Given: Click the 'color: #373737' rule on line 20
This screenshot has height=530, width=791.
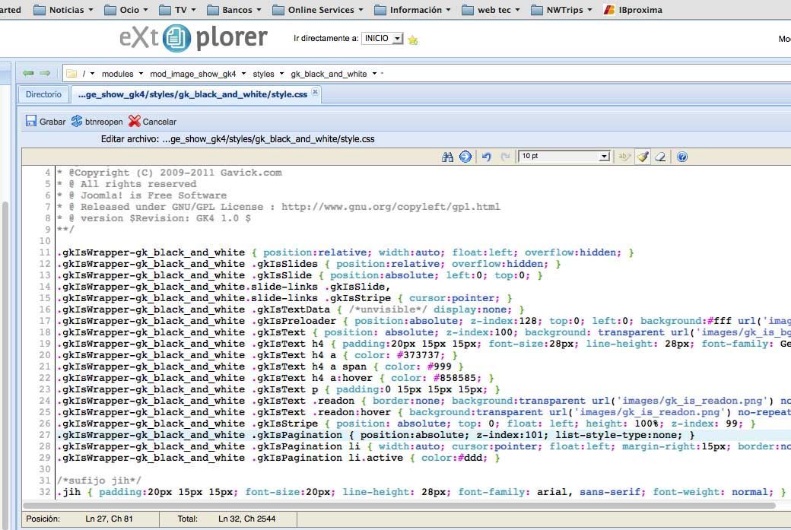Looking at the screenshot, I should click(257, 356).
